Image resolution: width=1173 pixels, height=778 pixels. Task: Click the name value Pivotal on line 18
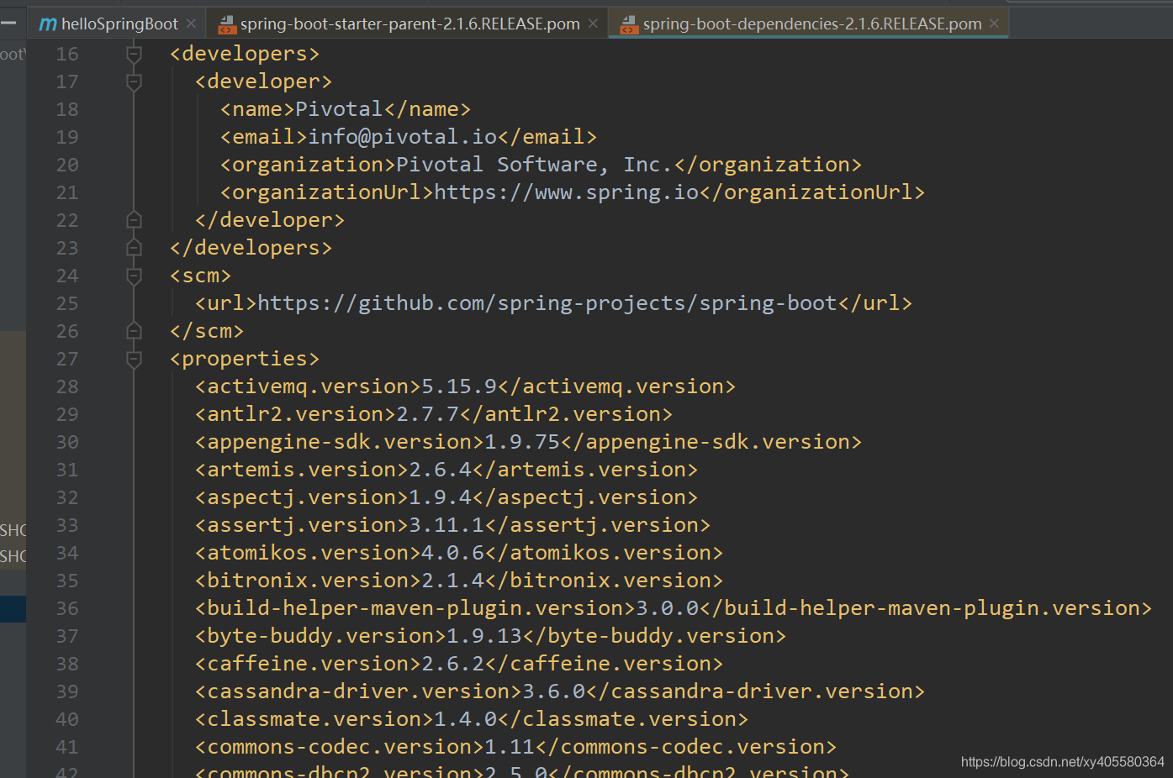pyautogui.click(x=339, y=109)
